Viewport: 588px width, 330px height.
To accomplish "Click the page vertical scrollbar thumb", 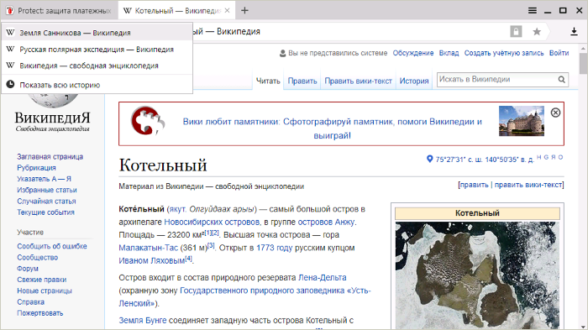I will (x=583, y=63).
